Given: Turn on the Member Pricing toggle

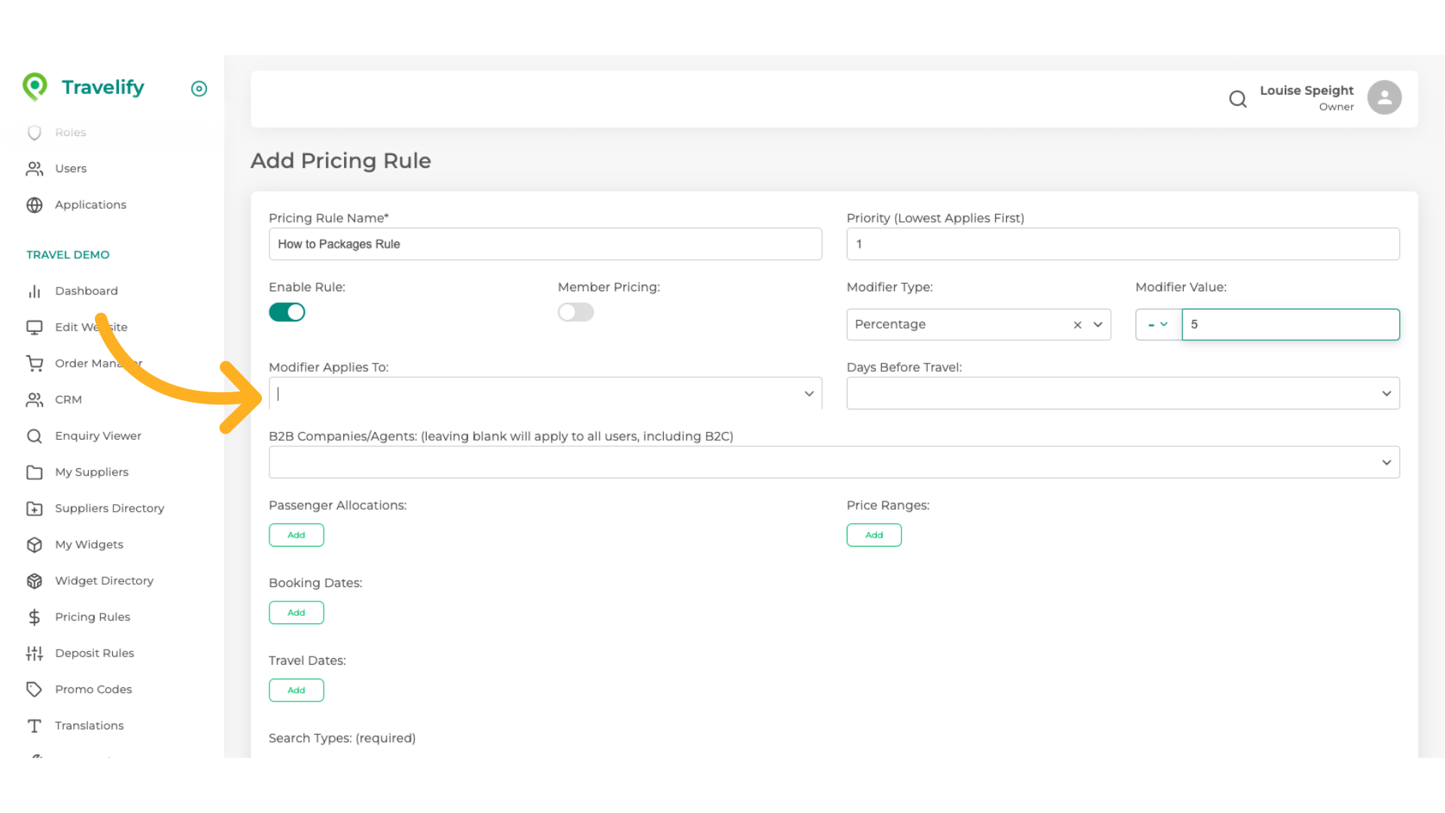Looking at the screenshot, I should tap(576, 312).
